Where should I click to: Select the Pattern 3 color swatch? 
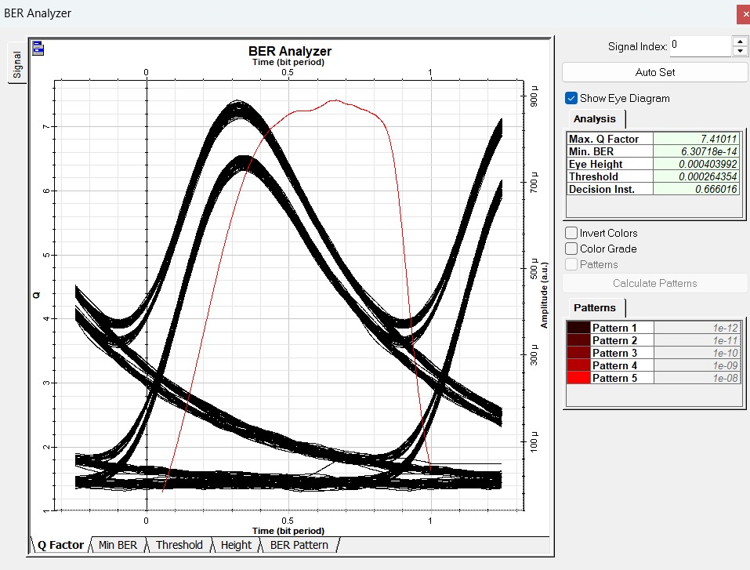[x=578, y=353]
